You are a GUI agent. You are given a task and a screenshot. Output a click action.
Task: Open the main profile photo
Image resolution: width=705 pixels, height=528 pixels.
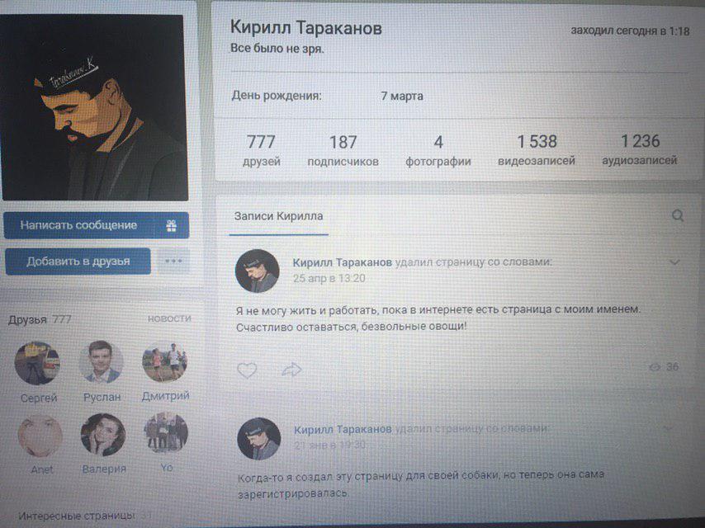[x=93, y=108]
